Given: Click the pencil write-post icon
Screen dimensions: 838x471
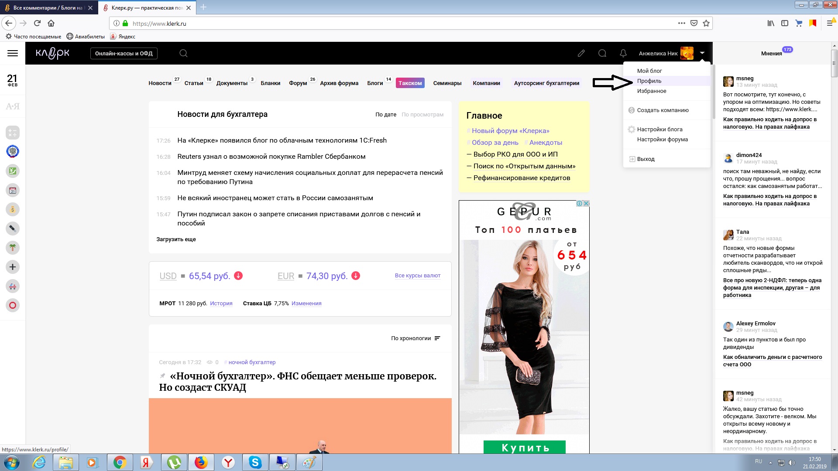Looking at the screenshot, I should [581, 53].
